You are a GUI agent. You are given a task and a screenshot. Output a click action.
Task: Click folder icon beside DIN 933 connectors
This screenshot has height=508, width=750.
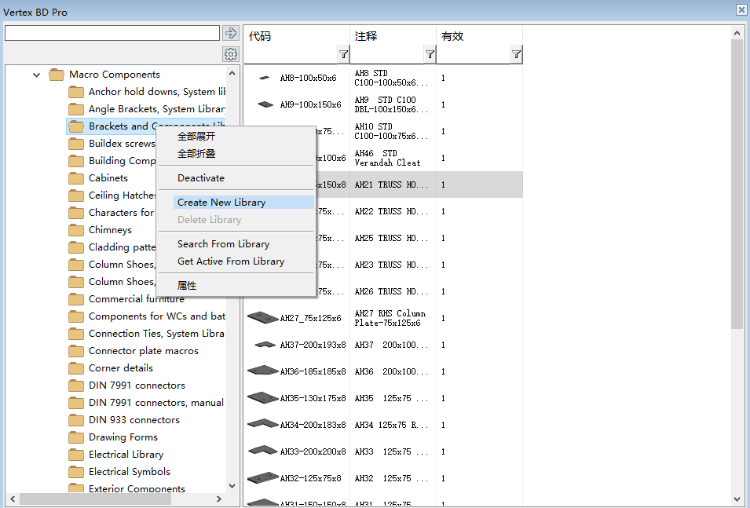coord(75,420)
